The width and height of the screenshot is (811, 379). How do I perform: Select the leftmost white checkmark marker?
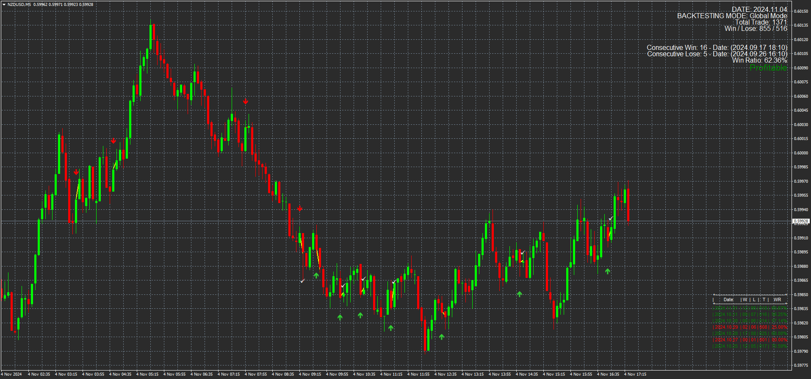pos(302,281)
